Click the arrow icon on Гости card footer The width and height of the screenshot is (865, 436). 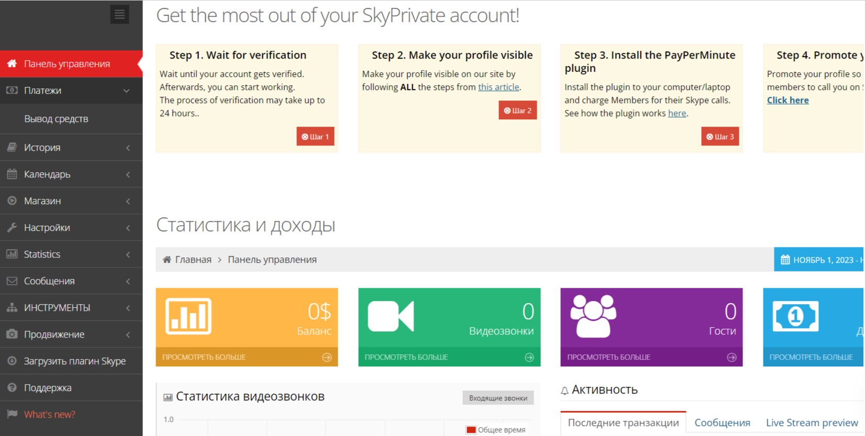[731, 357]
